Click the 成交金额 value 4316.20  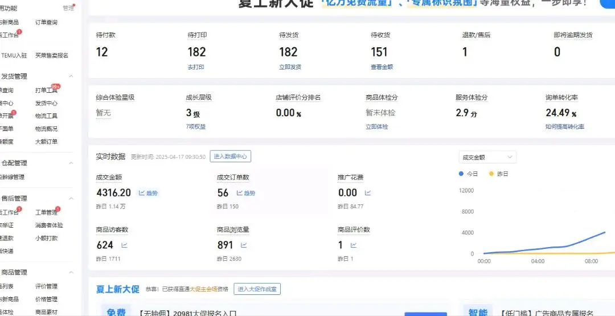[114, 193]
